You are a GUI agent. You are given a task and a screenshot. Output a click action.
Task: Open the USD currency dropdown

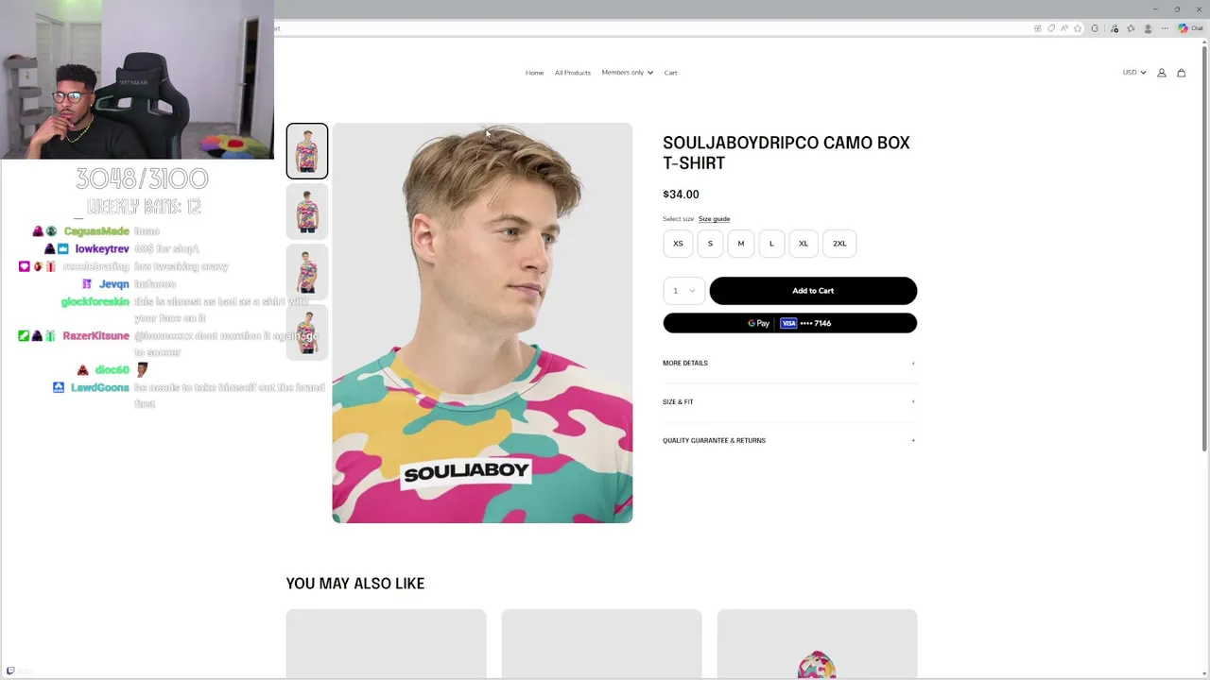[x=1133, y=73]
